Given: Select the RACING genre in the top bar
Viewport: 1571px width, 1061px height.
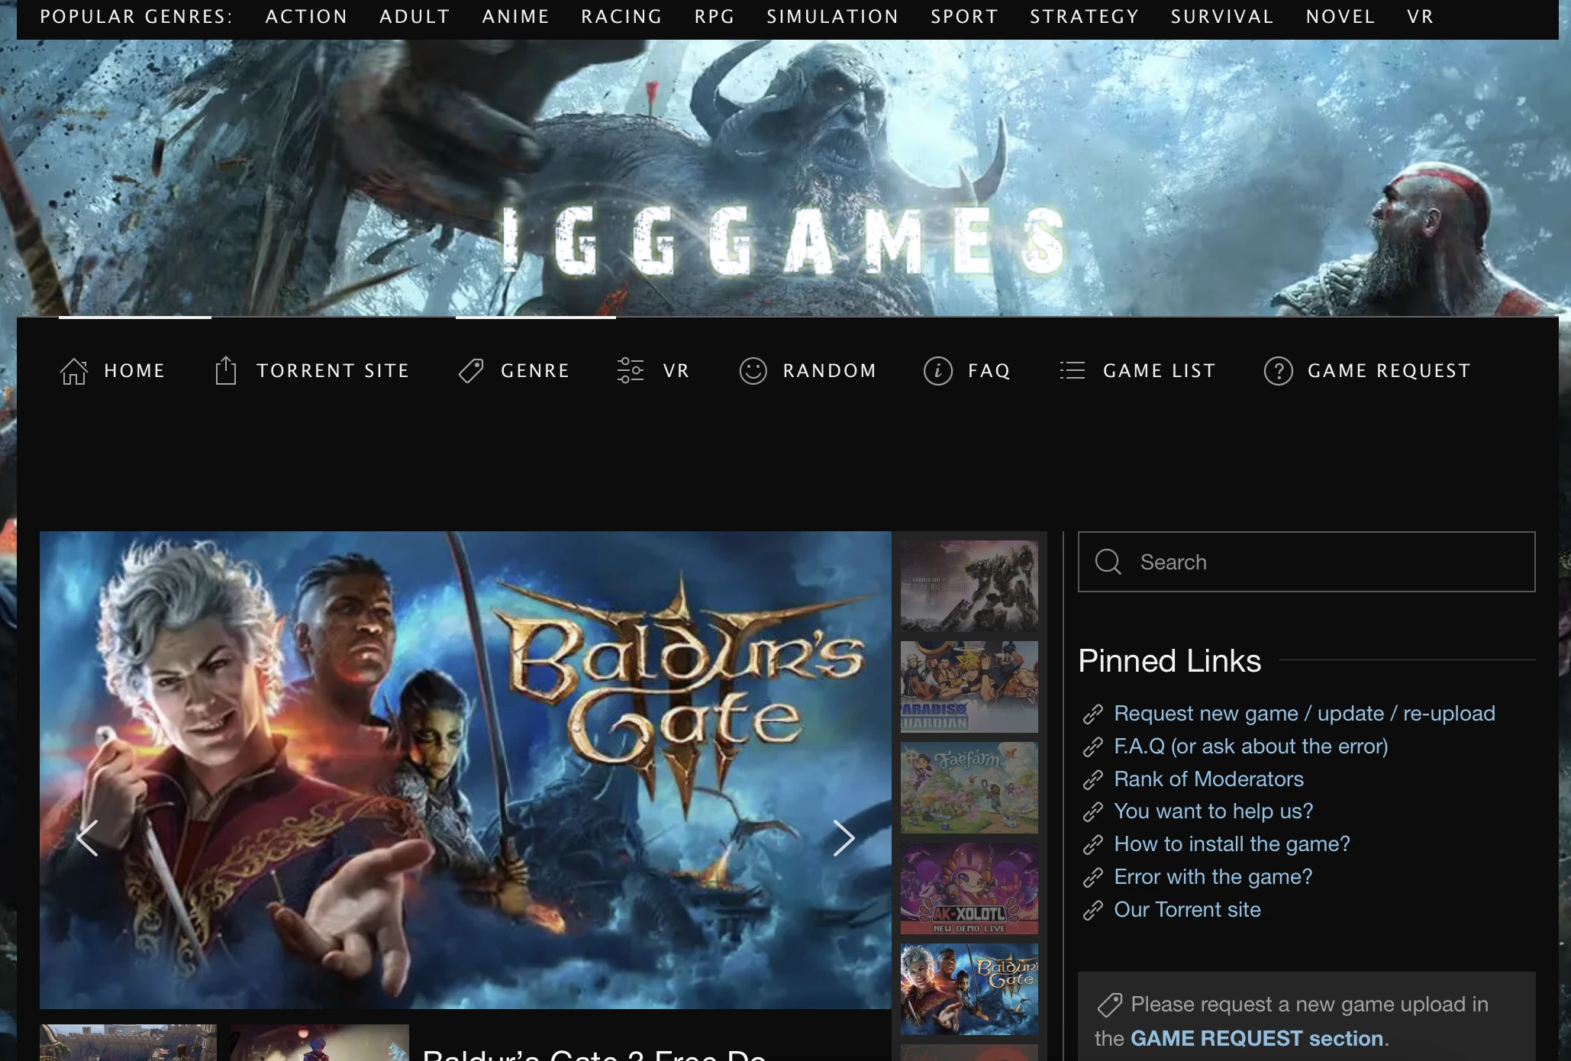Looking at the screenshot, I should point(621,16).
